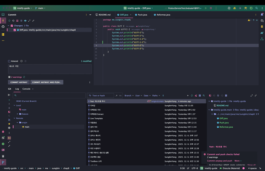Image resolution: width=265 pixels, height=171 pixels.
Task: Switch to the Push.java editor tab
Action: click(x=142, y=15)
